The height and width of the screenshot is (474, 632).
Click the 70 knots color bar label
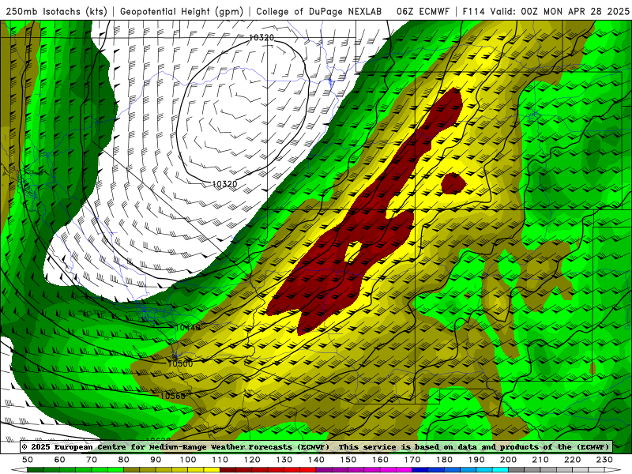pos(92,460)
